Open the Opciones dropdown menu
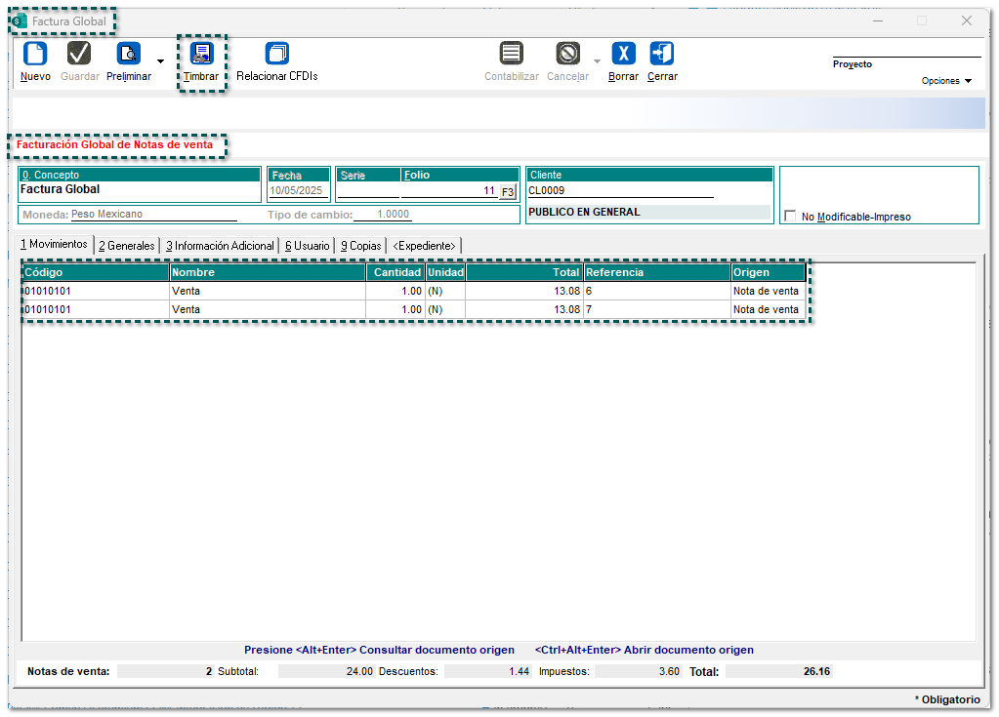 (946, 81)
